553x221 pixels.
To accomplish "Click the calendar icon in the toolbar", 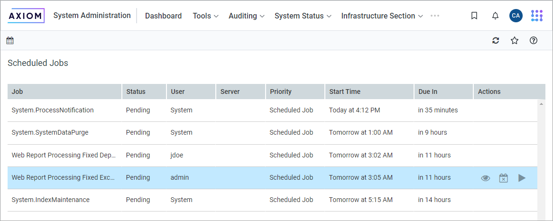I will point(10,41).
